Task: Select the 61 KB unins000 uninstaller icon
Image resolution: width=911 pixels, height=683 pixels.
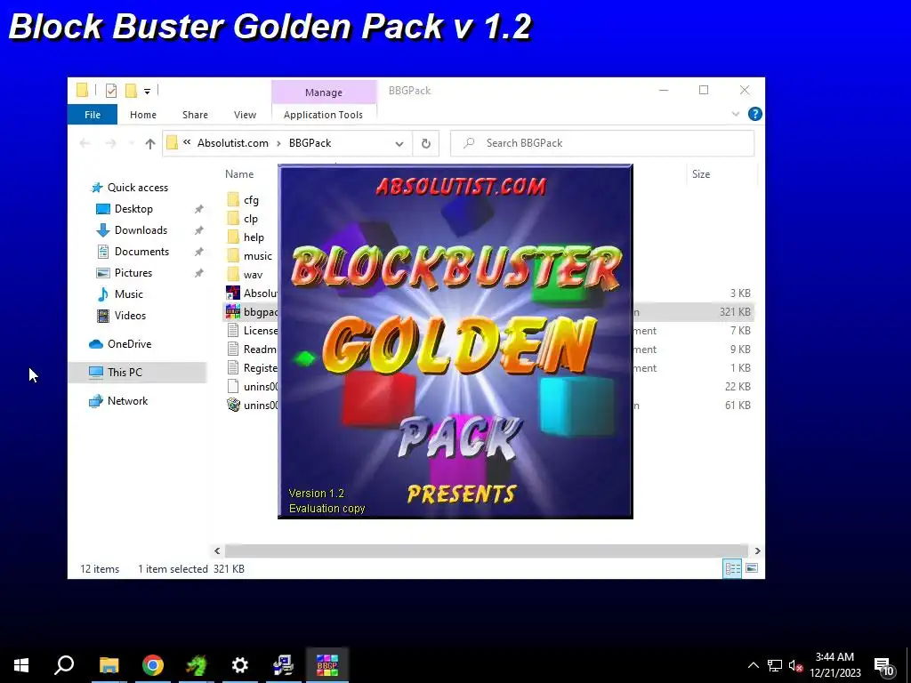Action: tap(233, 405)
